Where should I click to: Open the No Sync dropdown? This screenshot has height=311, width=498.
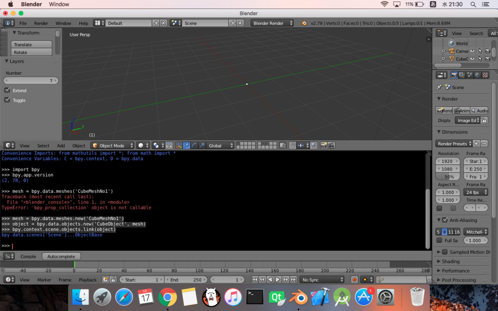(x=322, y=279)
